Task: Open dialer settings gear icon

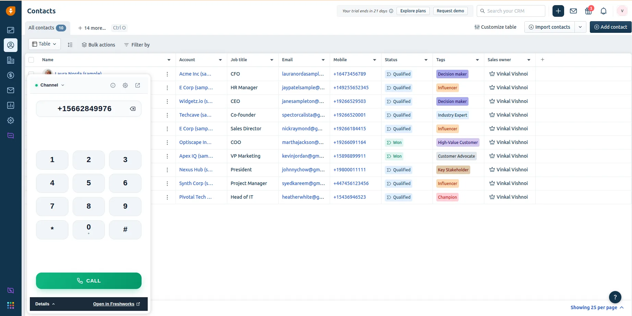Action: click(x=125, y=85)
